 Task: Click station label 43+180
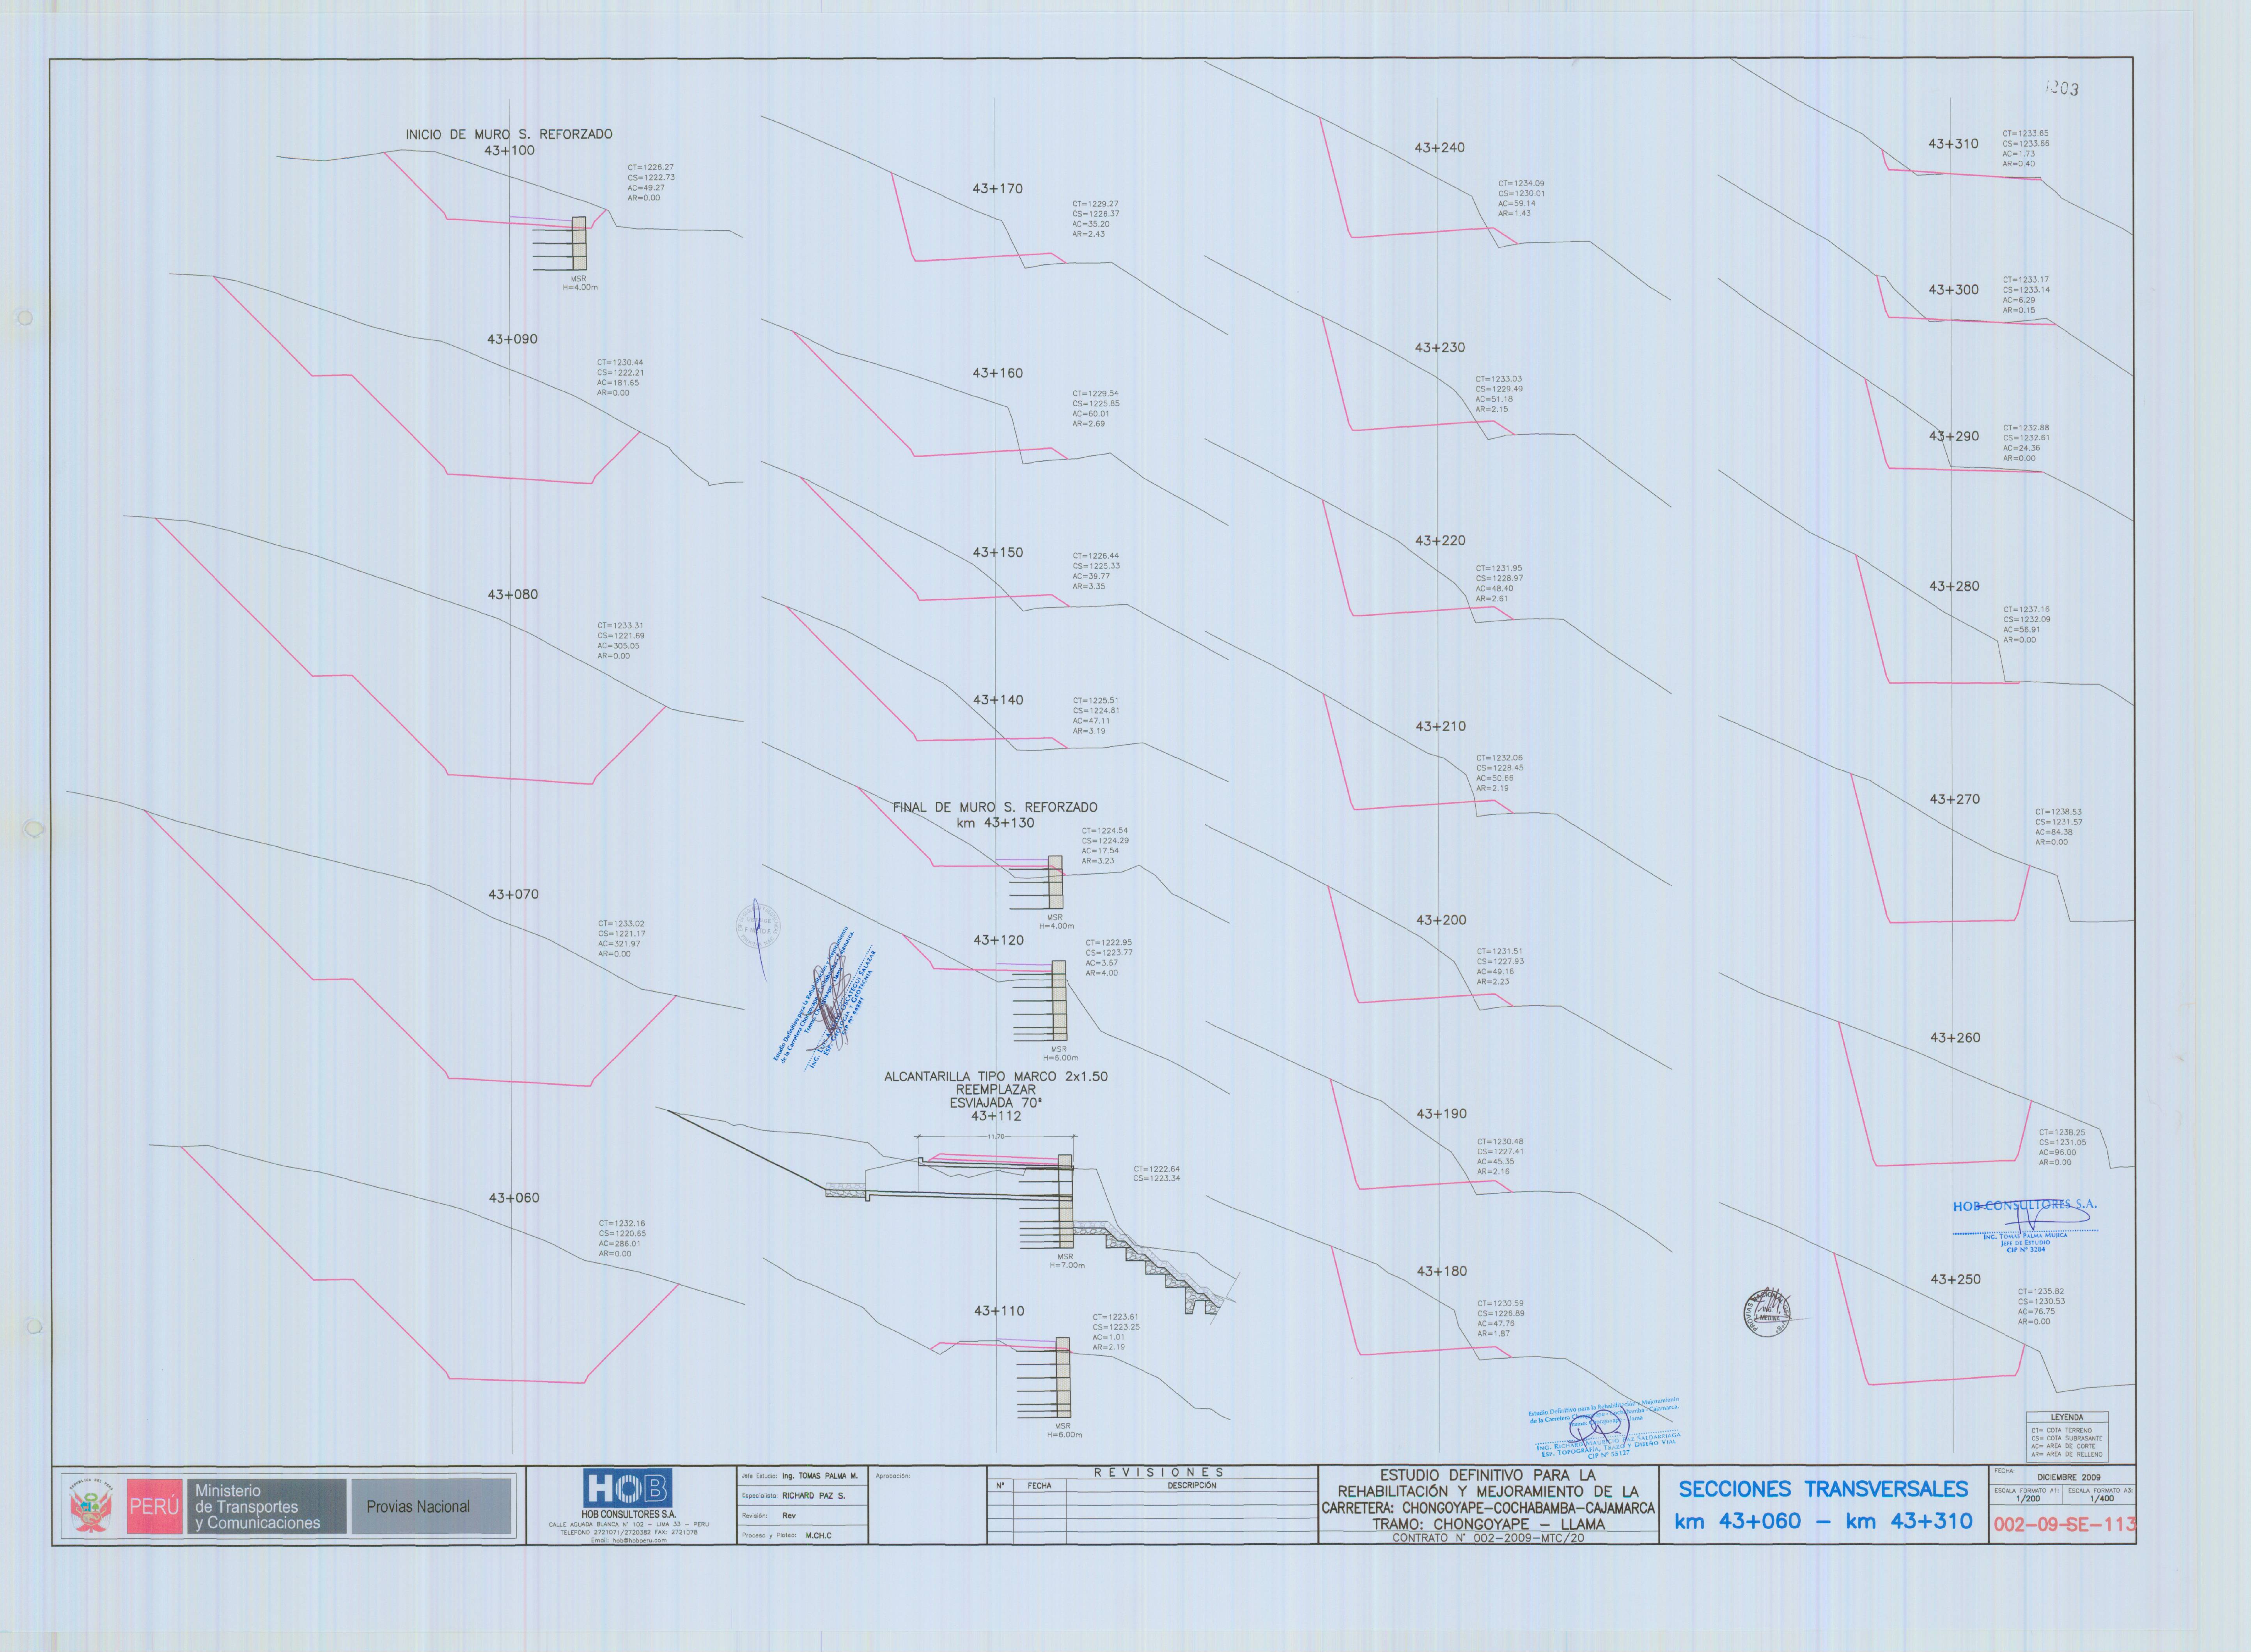[1442, 1271]
